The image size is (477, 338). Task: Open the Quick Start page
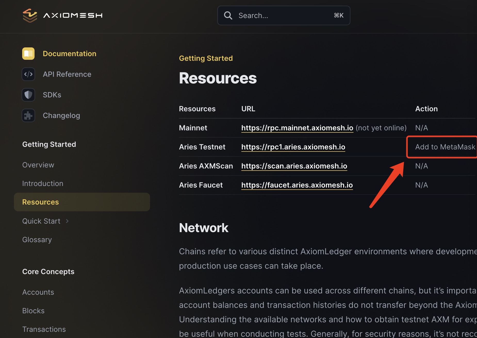41,221
